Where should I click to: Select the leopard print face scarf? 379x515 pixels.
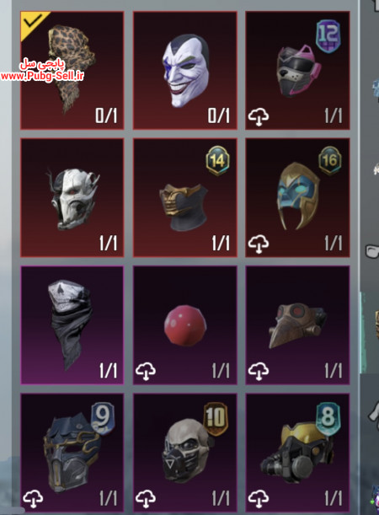tap(72, 70)
